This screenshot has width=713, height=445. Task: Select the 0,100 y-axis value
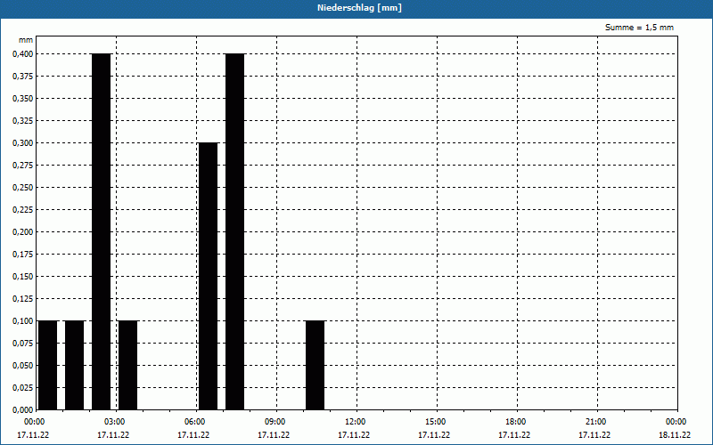tap(23, 321)
